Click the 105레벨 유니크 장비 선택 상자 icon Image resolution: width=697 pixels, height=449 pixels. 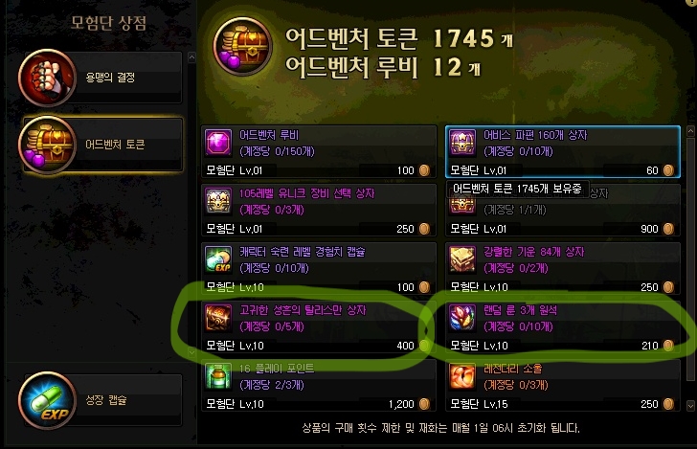(x=218, y=201)
